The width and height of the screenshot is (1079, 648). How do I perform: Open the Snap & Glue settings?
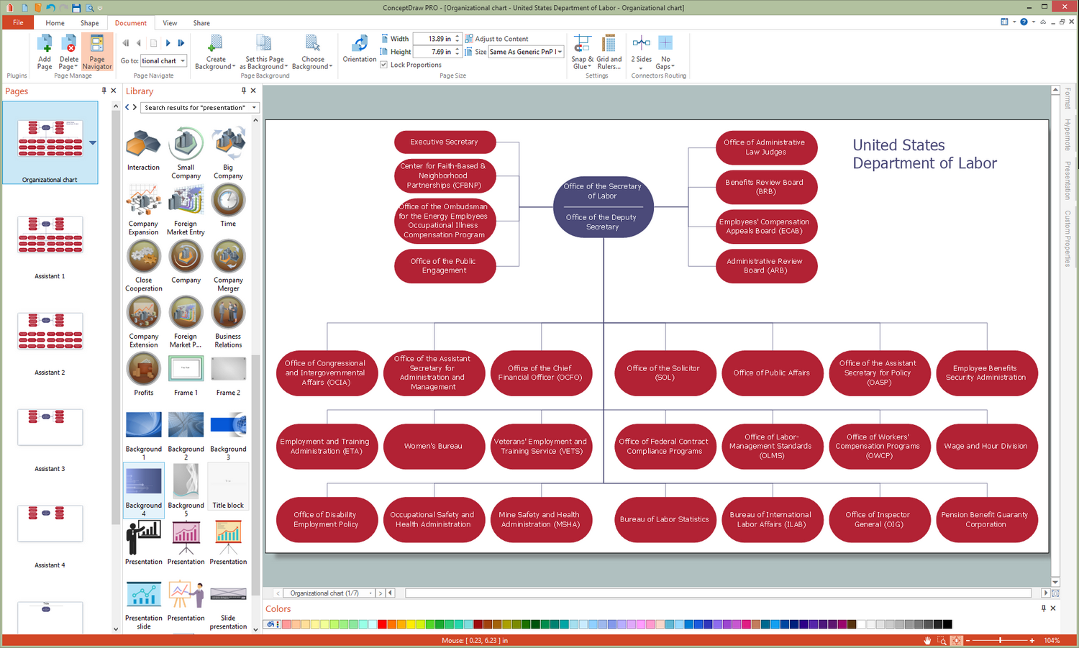pyautogui.click(x=583, y=52)
